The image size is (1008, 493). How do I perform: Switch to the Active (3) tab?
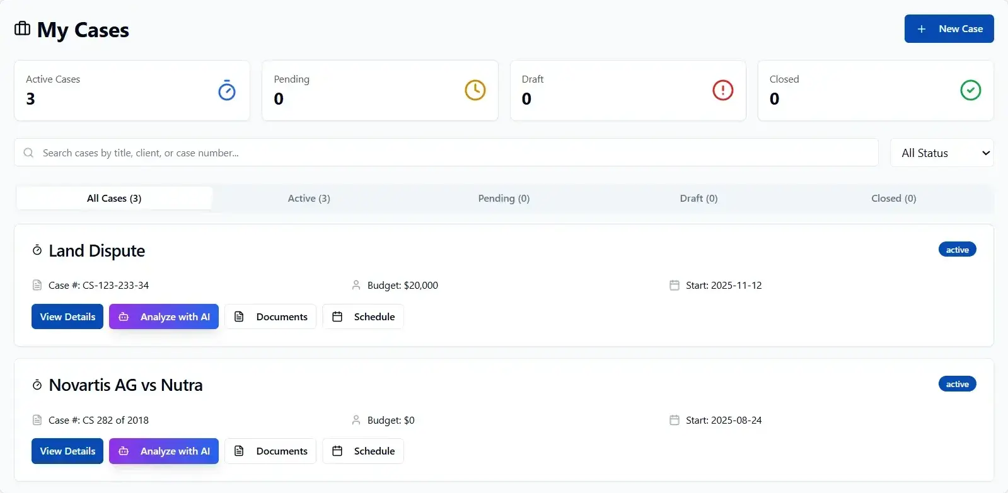pyautogui.click(x=309, y=199)
